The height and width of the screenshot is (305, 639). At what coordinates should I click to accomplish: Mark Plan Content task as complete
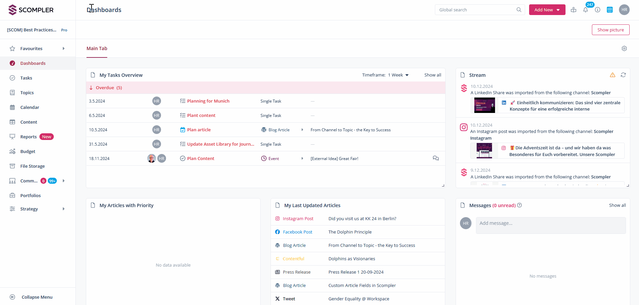pyautogui.click(x=183, y=159)
